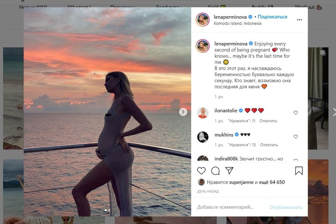The width and height of the screenshot is (336, 224).
Task: Follow the account via Подписаться
Action: (272, 17)
